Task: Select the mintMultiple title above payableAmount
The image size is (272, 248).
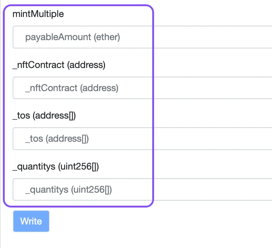Action: [x=38, y=14]
